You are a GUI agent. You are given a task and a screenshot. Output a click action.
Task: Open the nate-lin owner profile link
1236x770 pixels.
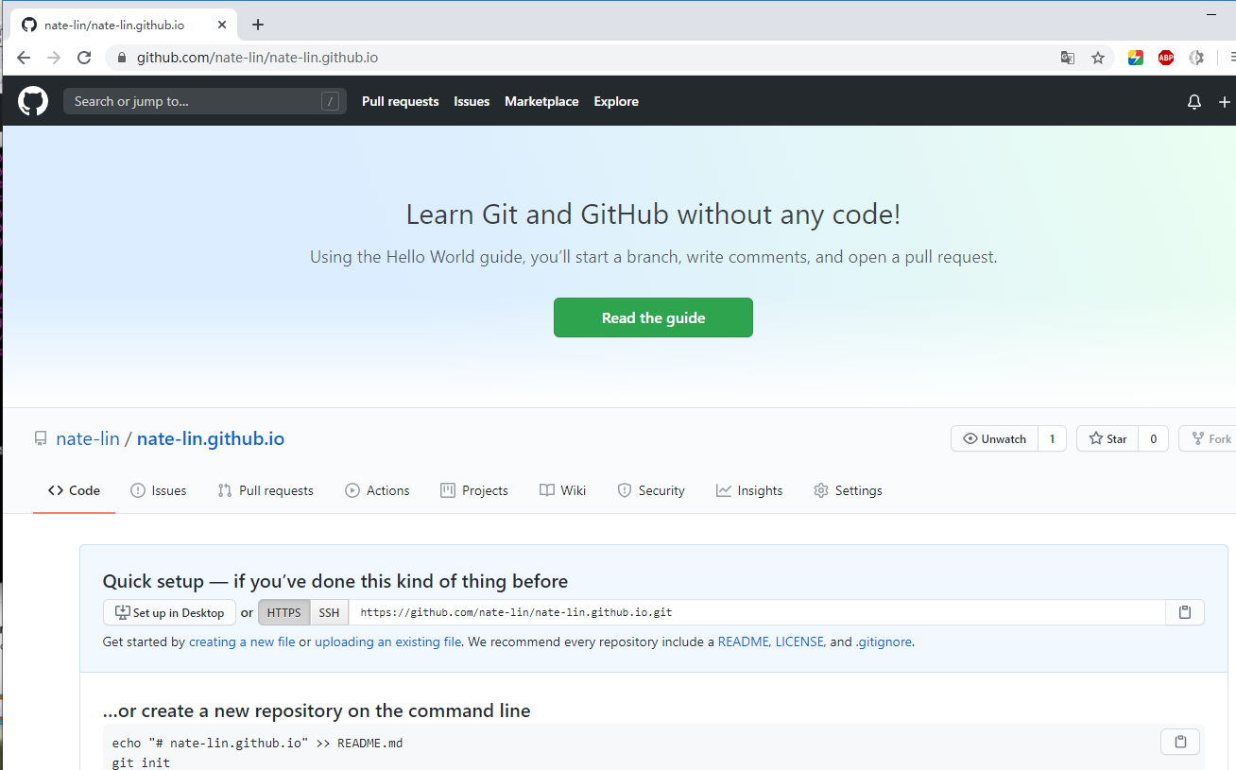coord(88,438)
